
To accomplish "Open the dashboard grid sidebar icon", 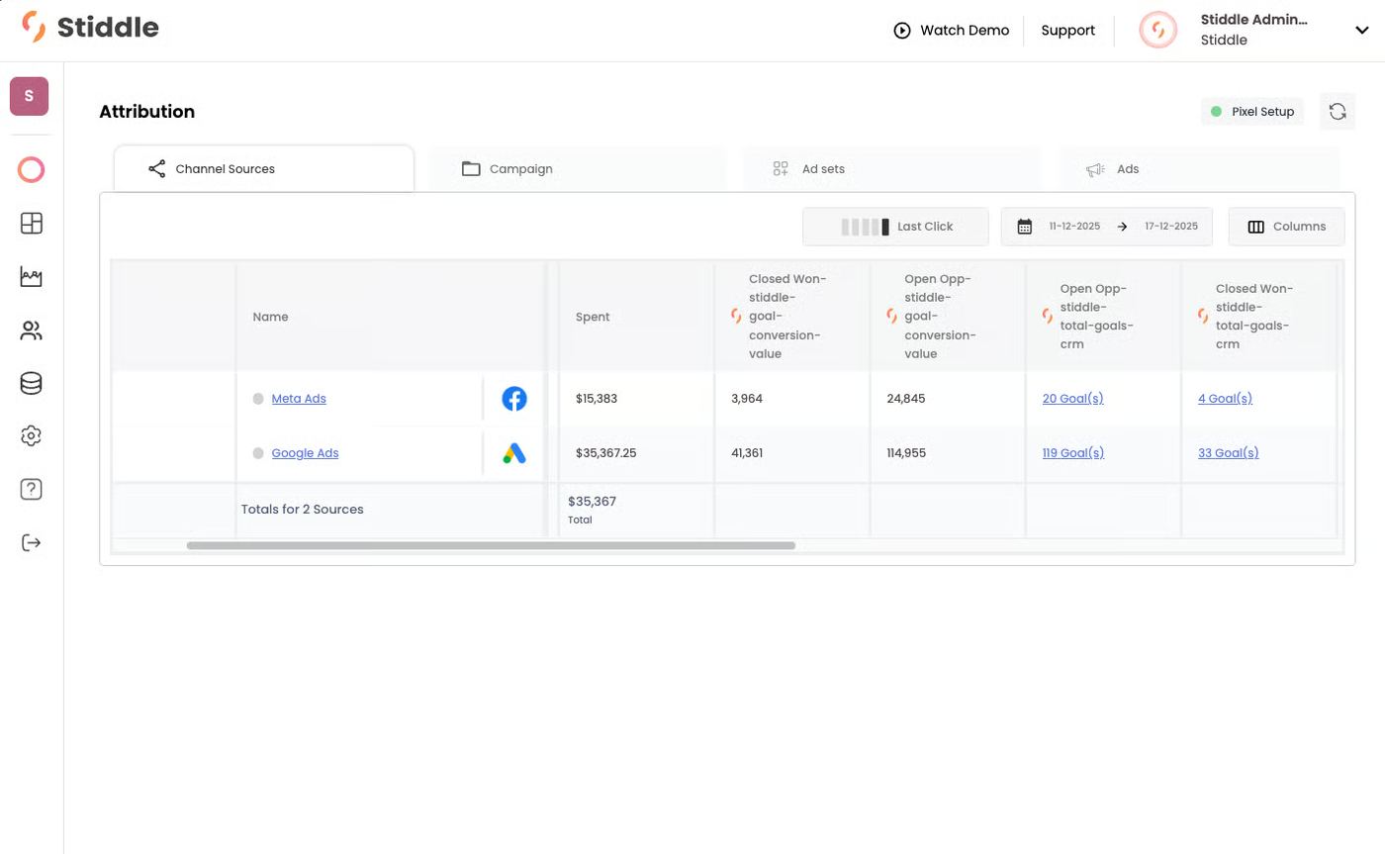I will (31, 224).
